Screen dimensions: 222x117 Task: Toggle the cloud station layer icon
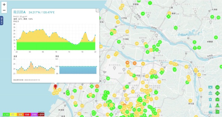210,87
